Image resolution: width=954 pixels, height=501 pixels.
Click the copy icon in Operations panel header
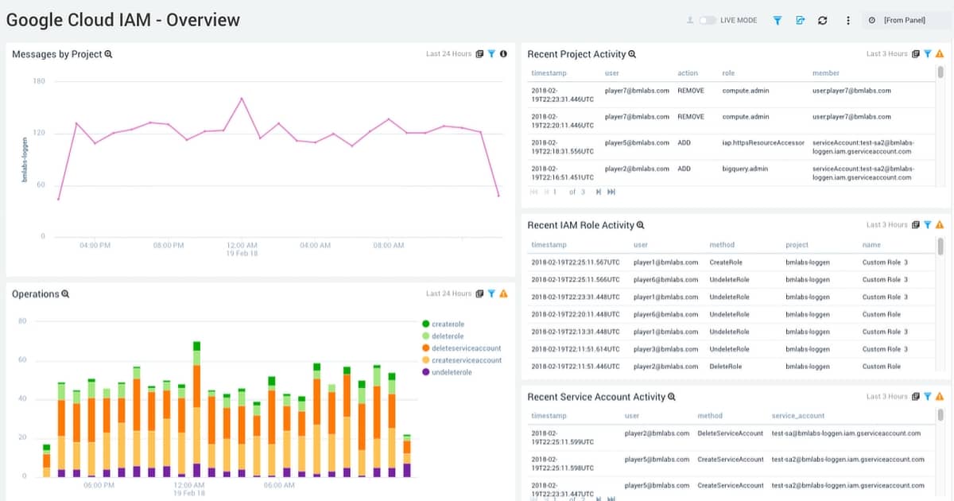[x=479, y=293]
